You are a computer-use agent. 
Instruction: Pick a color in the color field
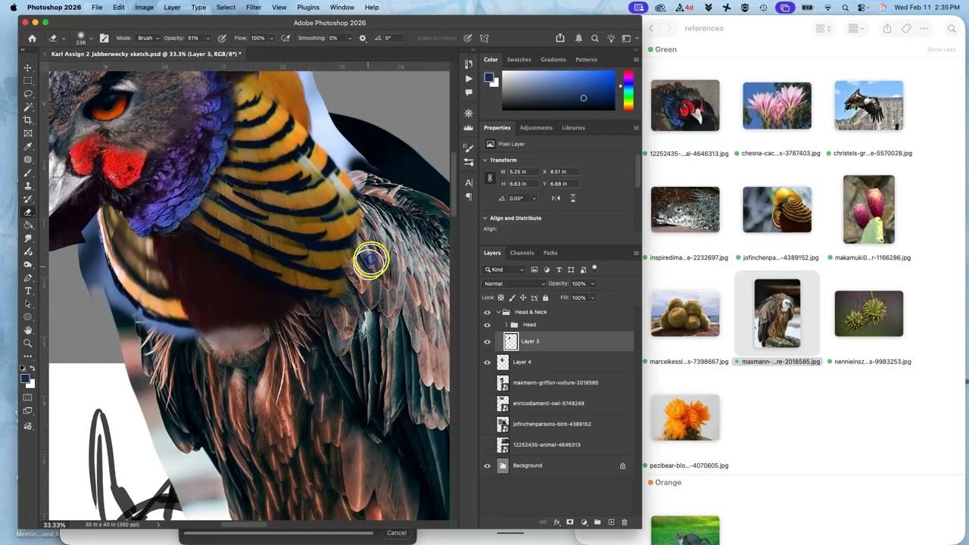tap(559, 91)
